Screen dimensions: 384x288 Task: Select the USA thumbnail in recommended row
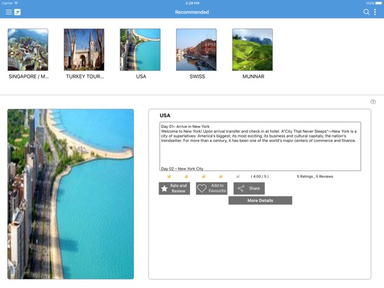[x=140, y=49]
